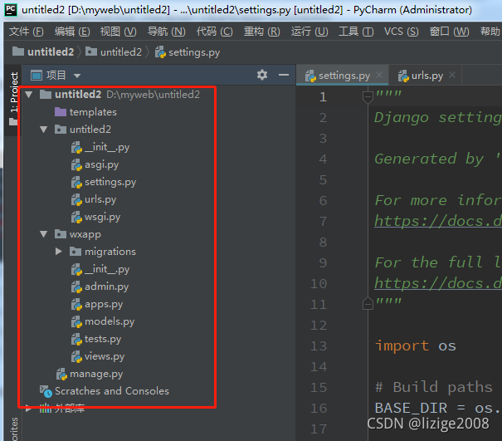
Task: Click the Scratches and Consoles icon
Action: [x=46, y=391]
